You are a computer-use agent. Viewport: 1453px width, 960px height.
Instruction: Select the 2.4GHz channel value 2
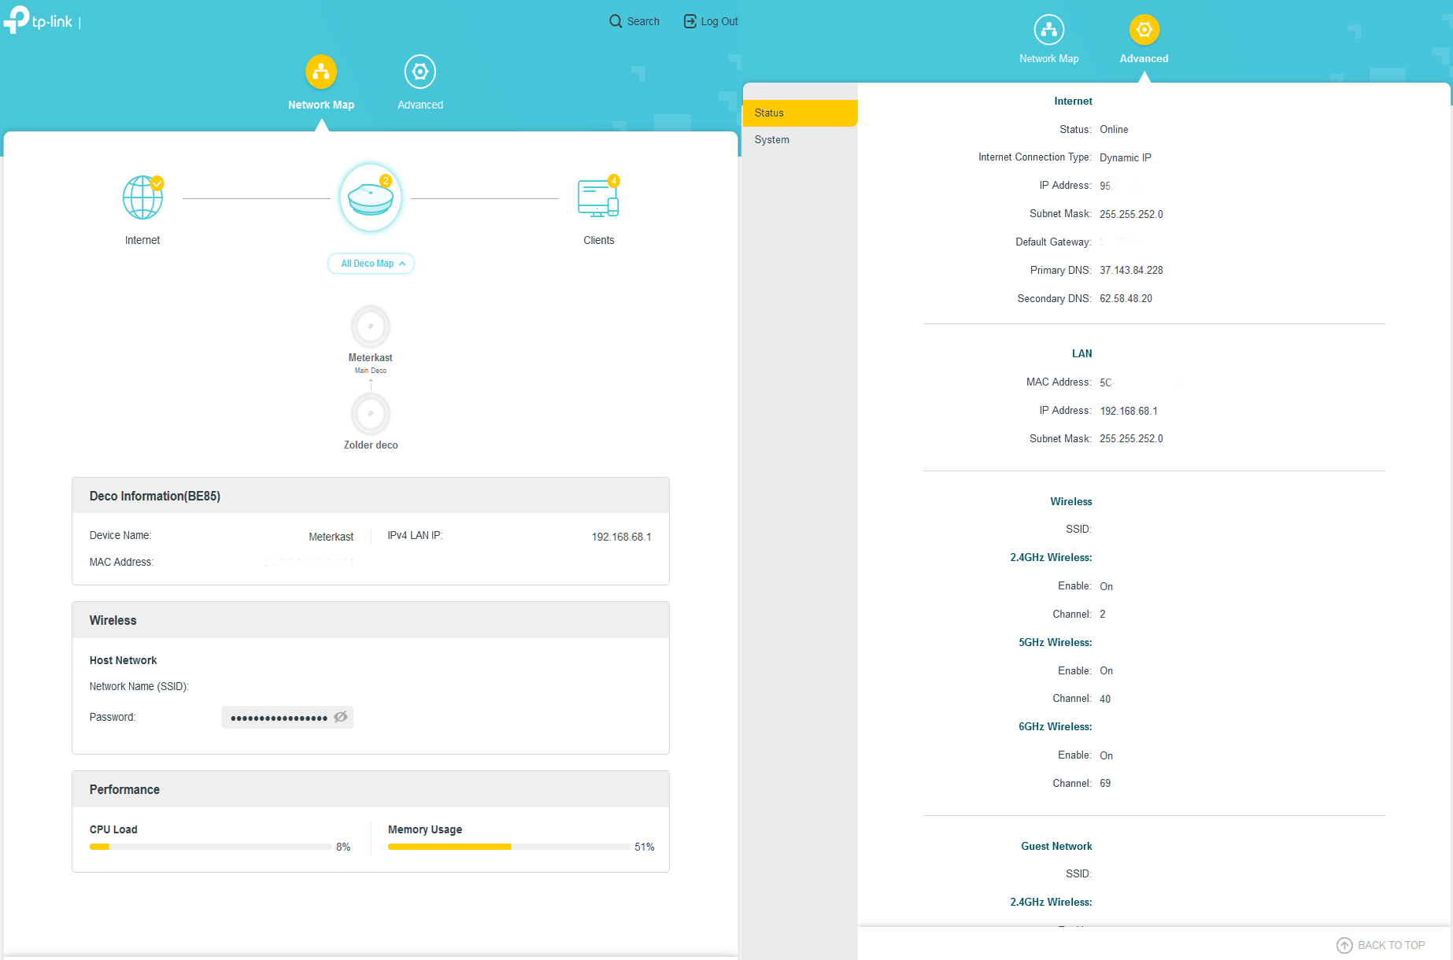click(1103, 614)
